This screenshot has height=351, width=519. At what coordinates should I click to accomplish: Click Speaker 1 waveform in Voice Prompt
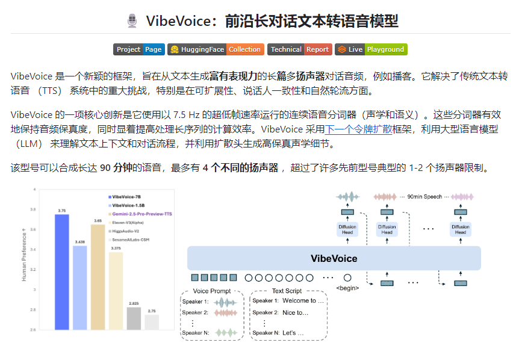[x=226, y=302]
